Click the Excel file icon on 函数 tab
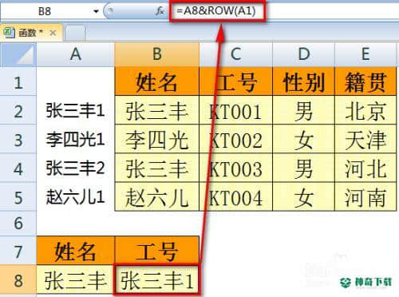 [x=10, y=33]
